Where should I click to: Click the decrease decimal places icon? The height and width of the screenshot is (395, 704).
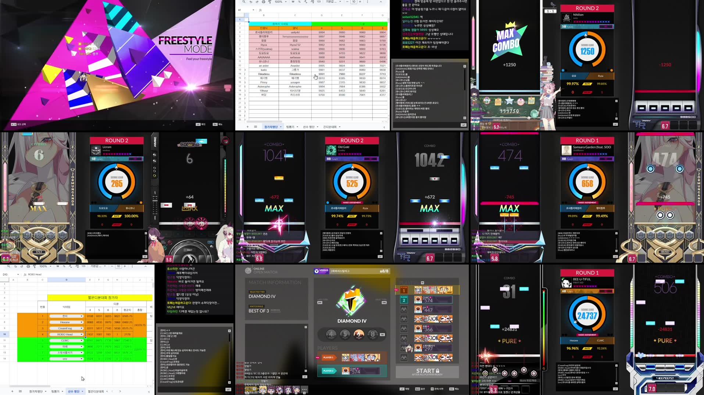tap(305, 2)
